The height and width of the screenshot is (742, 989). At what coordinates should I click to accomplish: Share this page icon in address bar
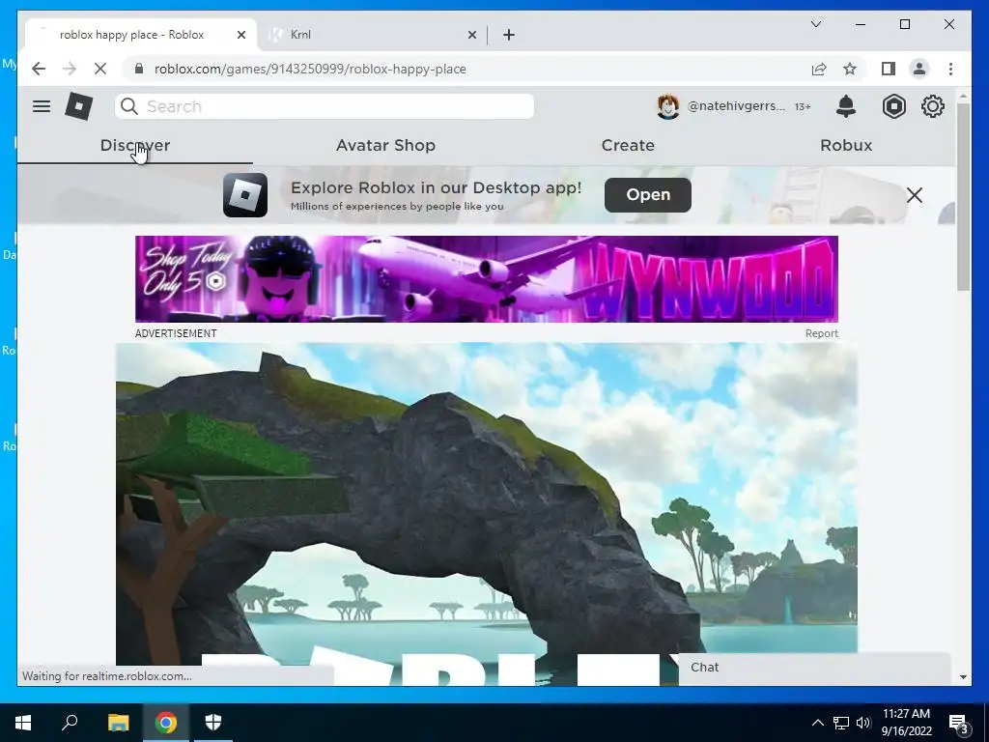(819, 69)
